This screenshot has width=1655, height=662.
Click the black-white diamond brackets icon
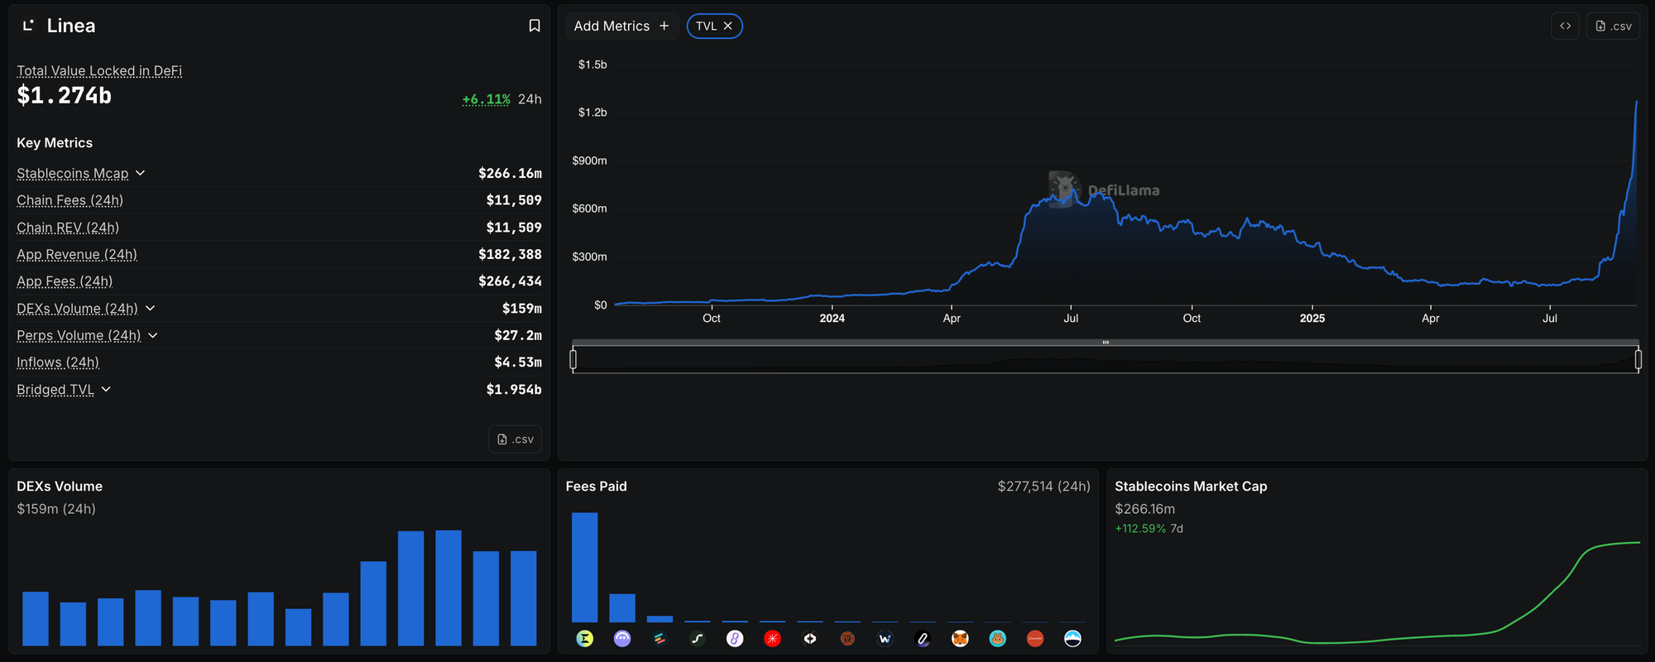pos(810,638)
